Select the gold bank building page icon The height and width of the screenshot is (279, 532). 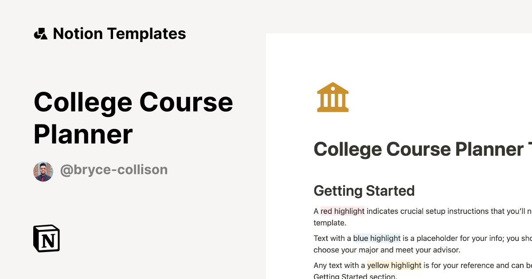pos(332,97)
